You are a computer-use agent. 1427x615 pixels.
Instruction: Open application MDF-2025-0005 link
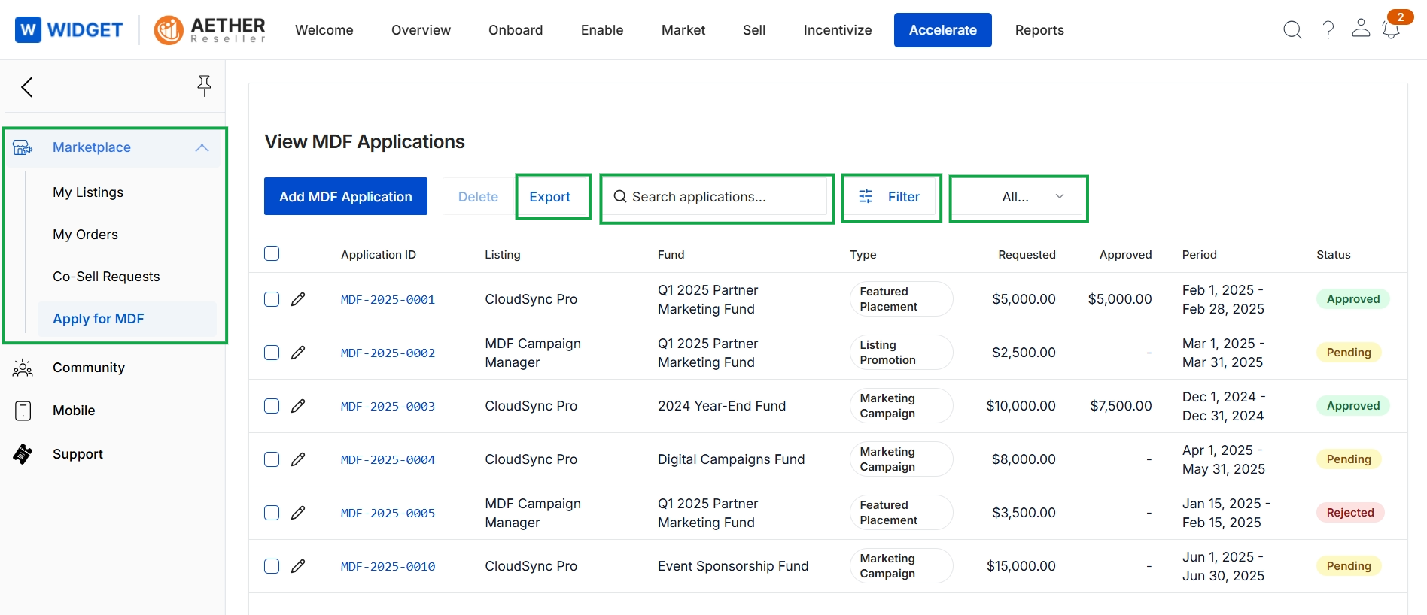click(388, 513)
